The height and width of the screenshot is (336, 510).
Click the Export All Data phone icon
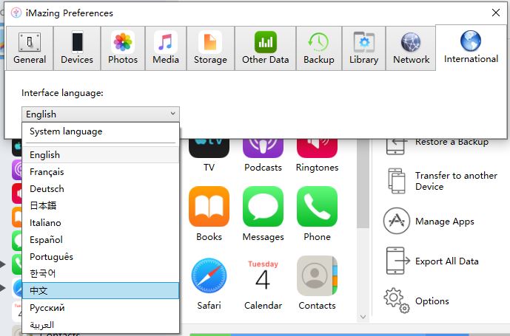pyautogui.click(x=397, y=261)
